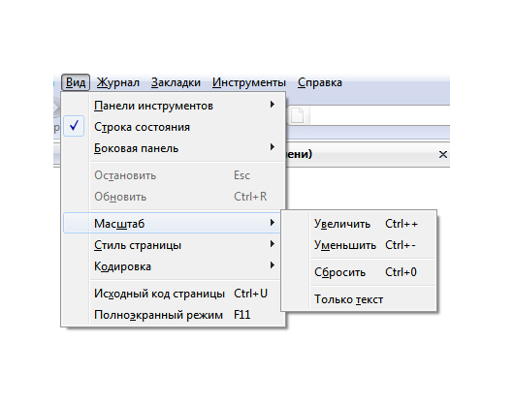
Task: Click the address bar field
Action: [379, 115]
